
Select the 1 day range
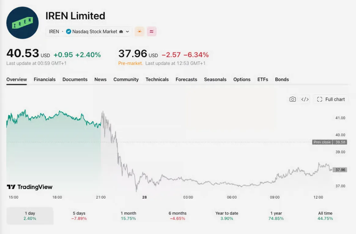coord(30,216)
